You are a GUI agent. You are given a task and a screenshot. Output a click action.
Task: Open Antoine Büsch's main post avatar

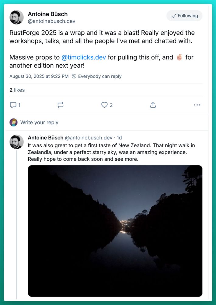click(16, 17)
